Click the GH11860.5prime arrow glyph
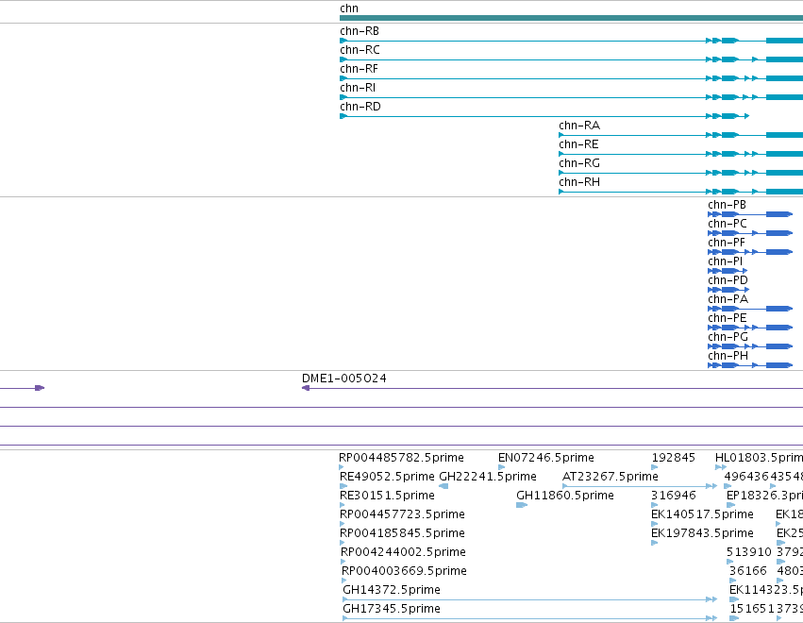Screen dimensions: 803x623 coord(522,505)
